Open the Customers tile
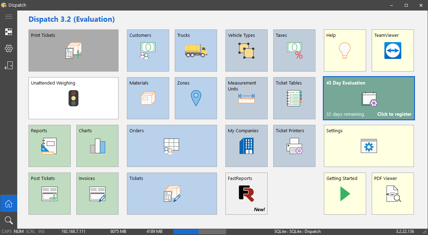The height and width of the screenshot is (235, 428). [148, 51]
